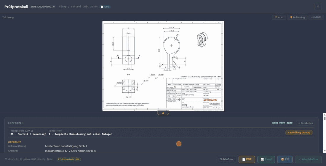Click the 'clamp / control unit 25 mm' subtitle
Viewport: 326px width, 166px height.
(x=78, y=7)
